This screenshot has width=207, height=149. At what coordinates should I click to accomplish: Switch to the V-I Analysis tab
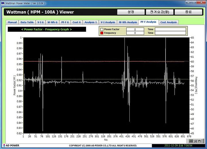108,22
